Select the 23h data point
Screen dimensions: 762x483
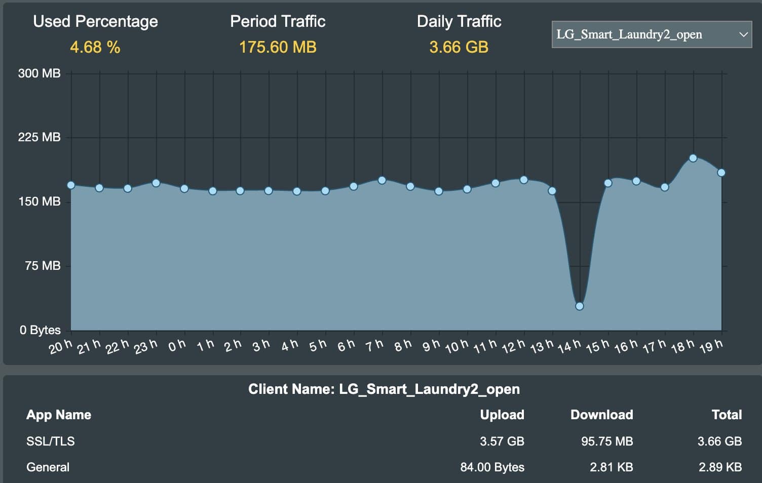pos(156,183)
